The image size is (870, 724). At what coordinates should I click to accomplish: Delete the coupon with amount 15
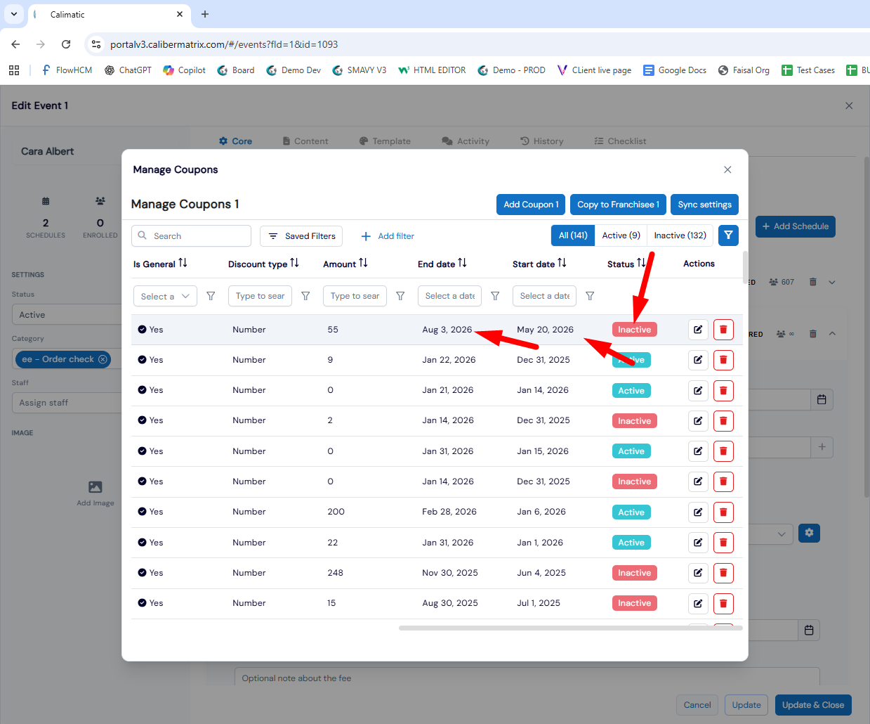(723, 603)
